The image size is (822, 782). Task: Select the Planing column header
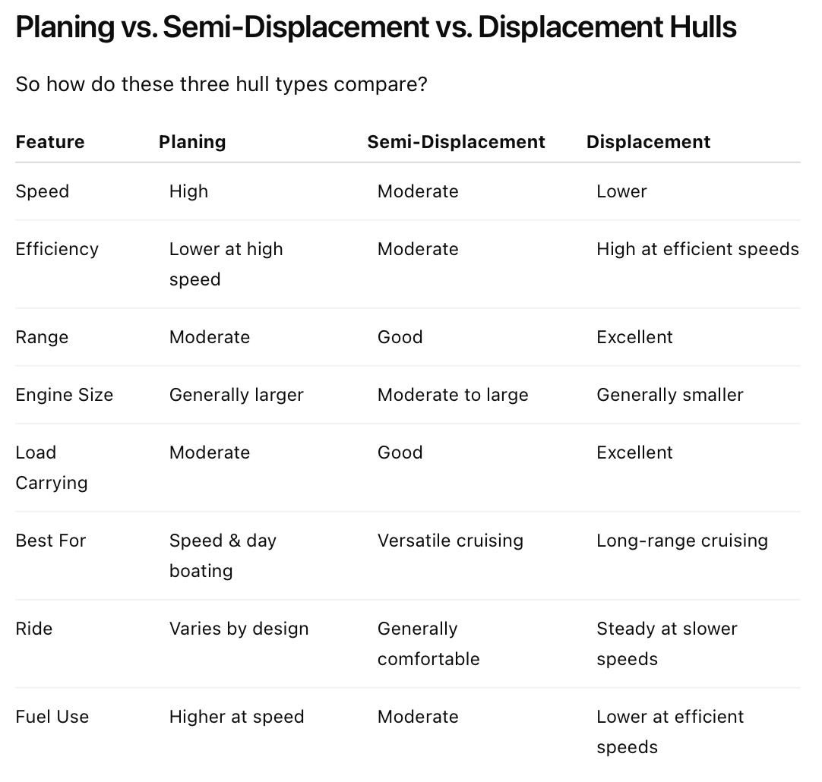coord(192,142)
